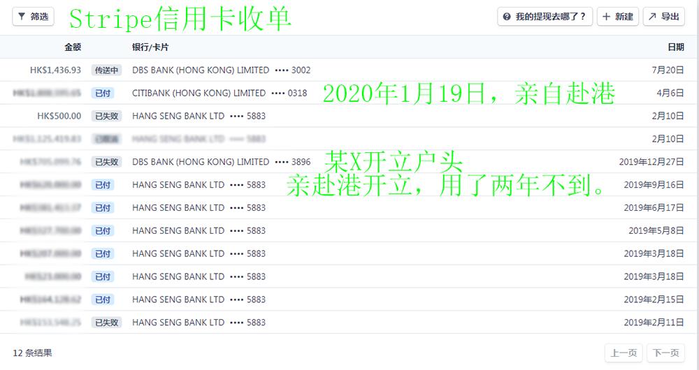699x370 pixels.
Task: Click the 我的提现去哪了？ help button
Action: tap(545, 17)
